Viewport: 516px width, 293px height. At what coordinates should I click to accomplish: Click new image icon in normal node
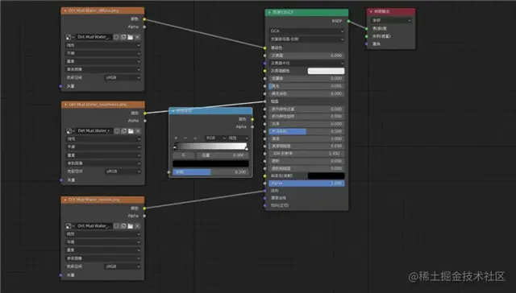pyautogui.click(x=123, y=226)
